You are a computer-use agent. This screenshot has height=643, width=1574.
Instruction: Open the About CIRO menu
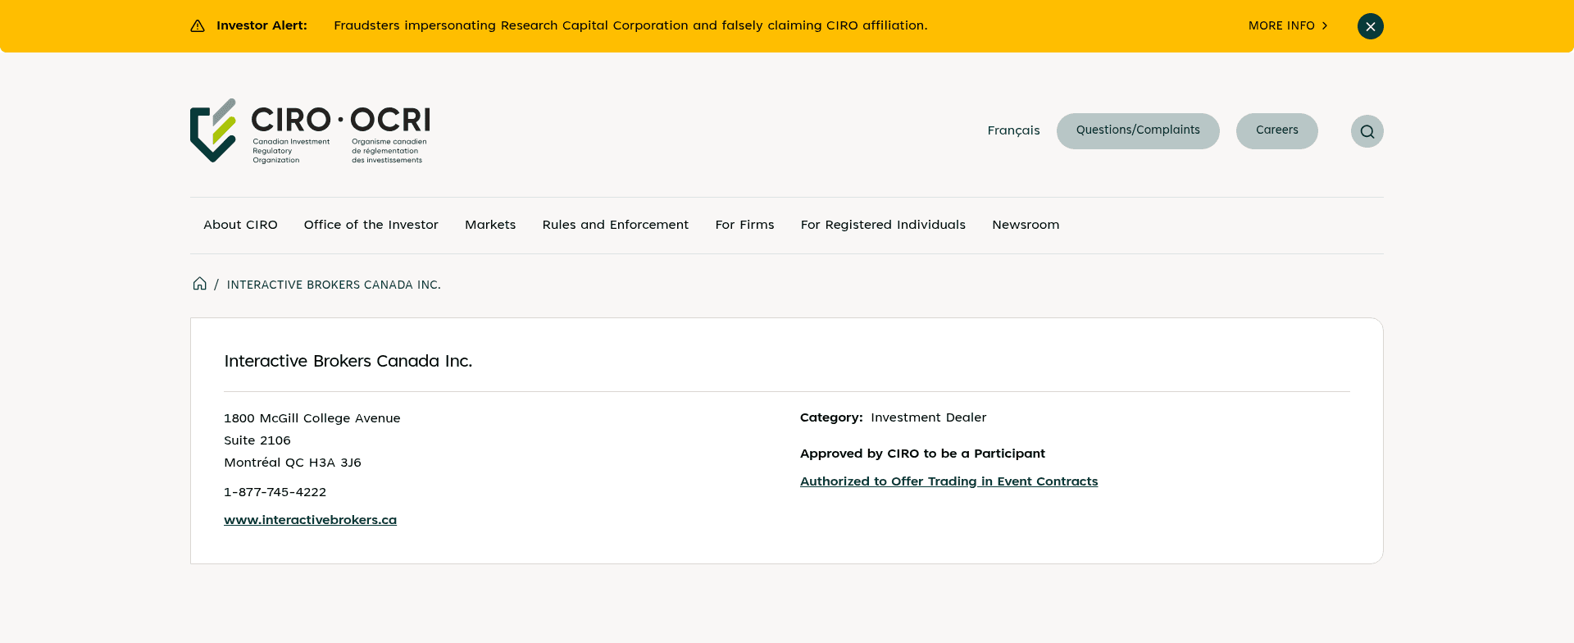click(240, 225)
